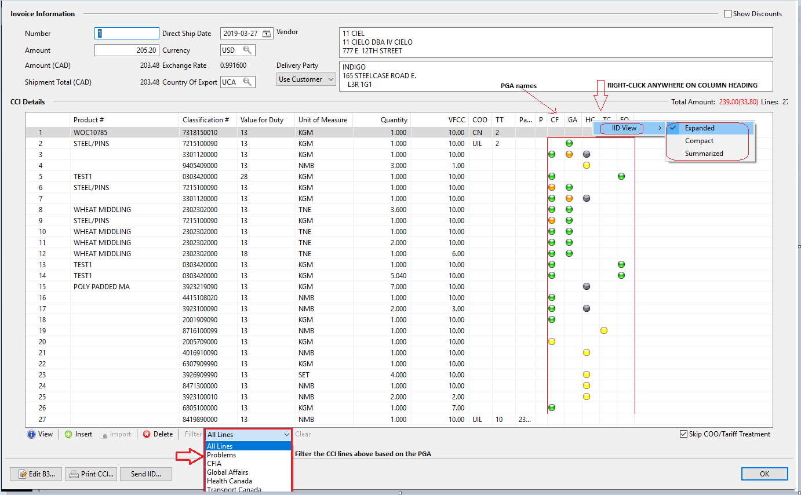The image size is (801, 495).
Task: Click the VFCC column header
Action: pos(439,120)
